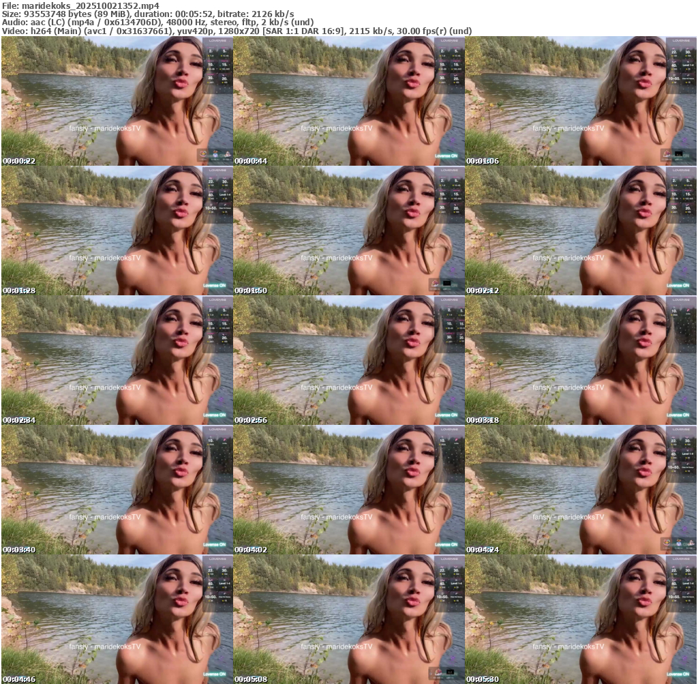Open the thumbnail frame stamped 00:00:22
The image size is (698, 684).
[117, 101]
